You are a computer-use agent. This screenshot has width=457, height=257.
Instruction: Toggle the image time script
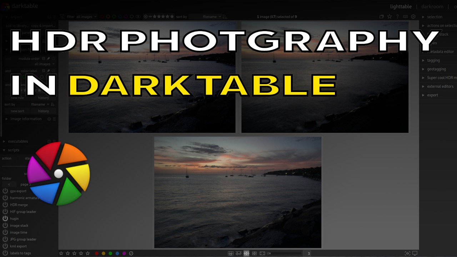(5, 232)
